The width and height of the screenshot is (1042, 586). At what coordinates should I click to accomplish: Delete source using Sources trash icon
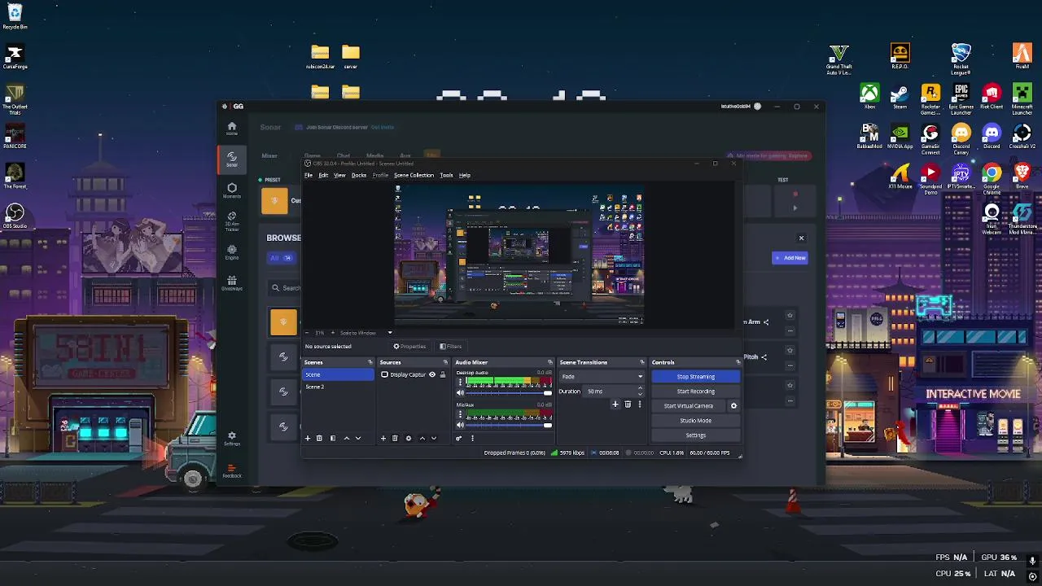coord(395,438)
